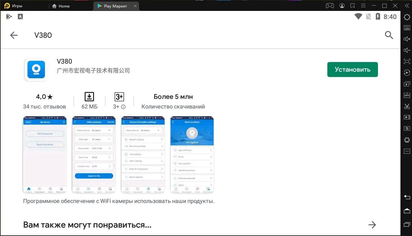
Task: Open the user account icon in the title bar
Action: (x=342, y=6)
